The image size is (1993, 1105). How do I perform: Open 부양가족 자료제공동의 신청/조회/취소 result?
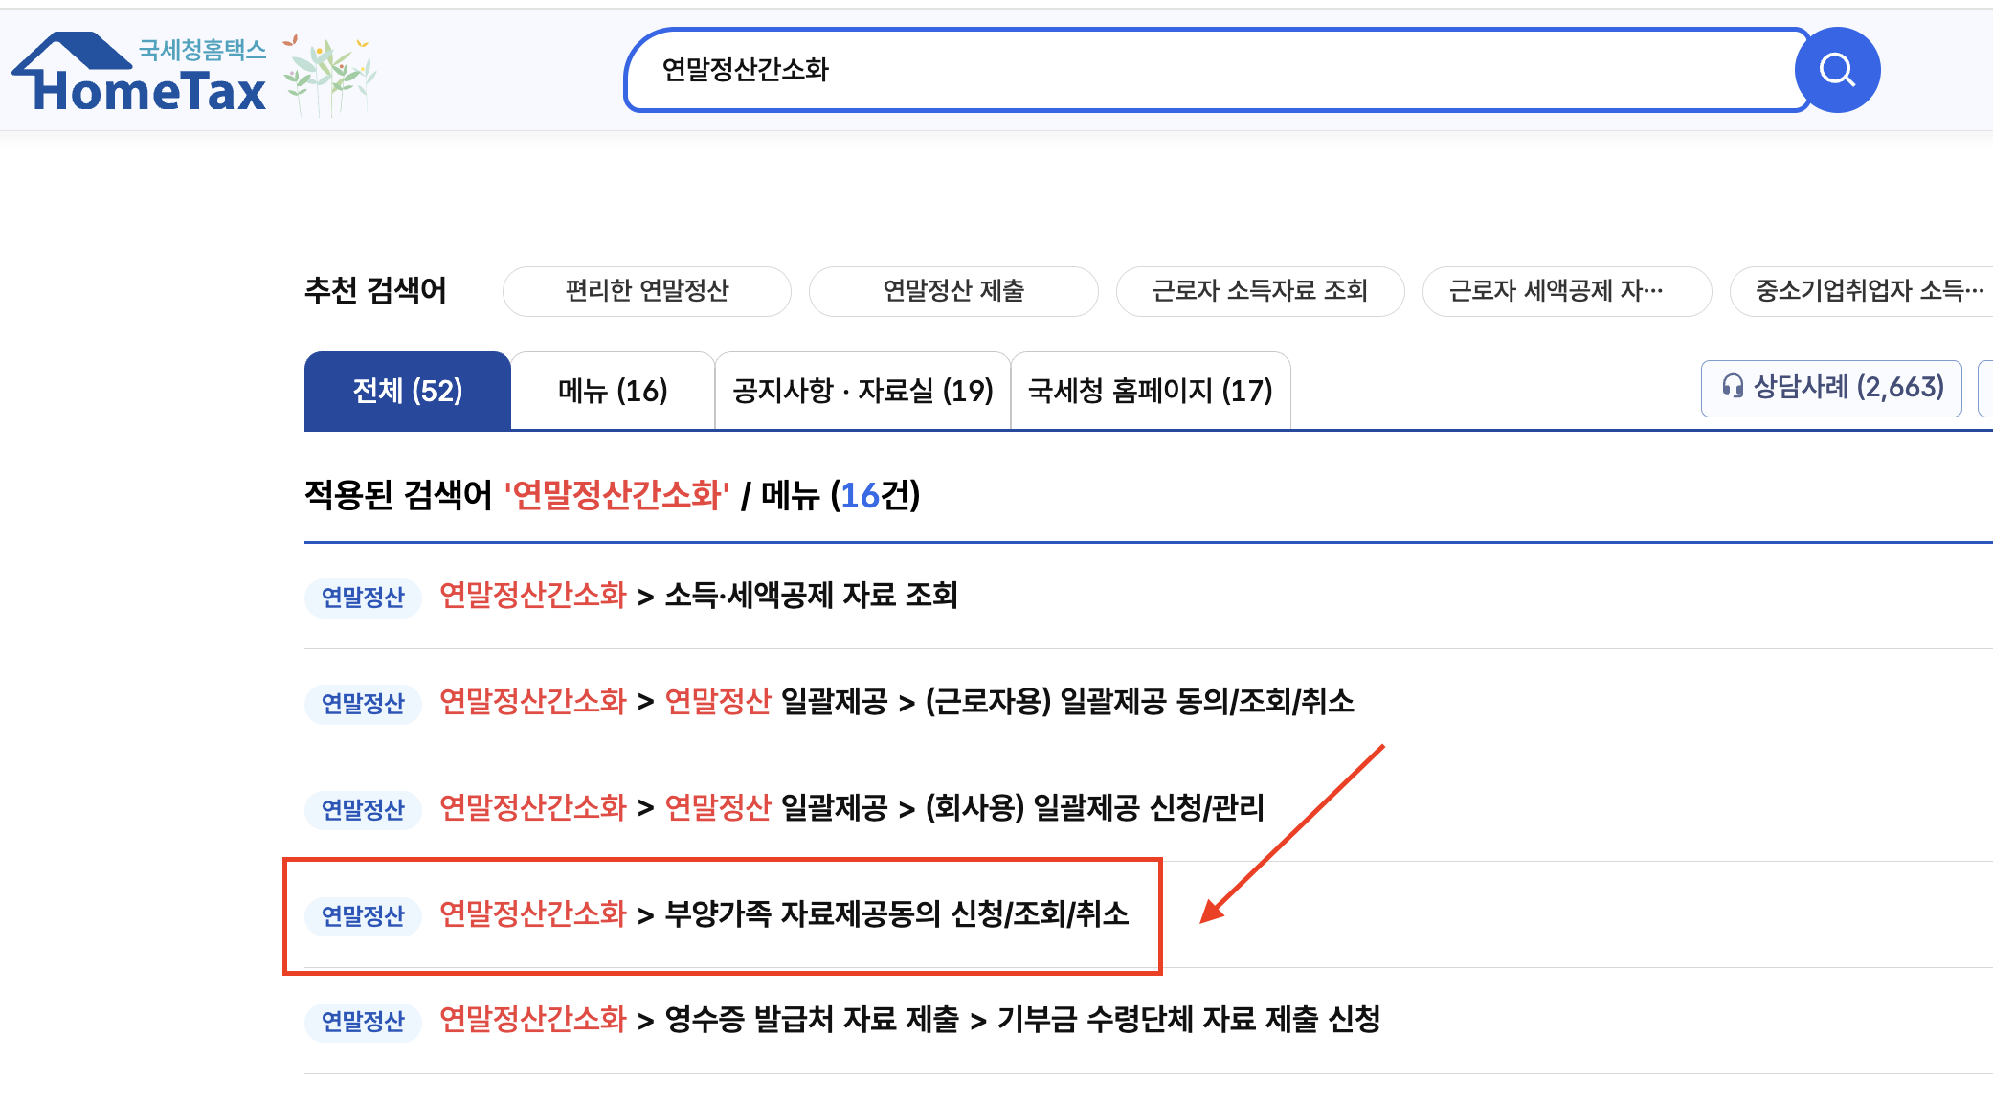pyautogui.click(x=897, y=914)
